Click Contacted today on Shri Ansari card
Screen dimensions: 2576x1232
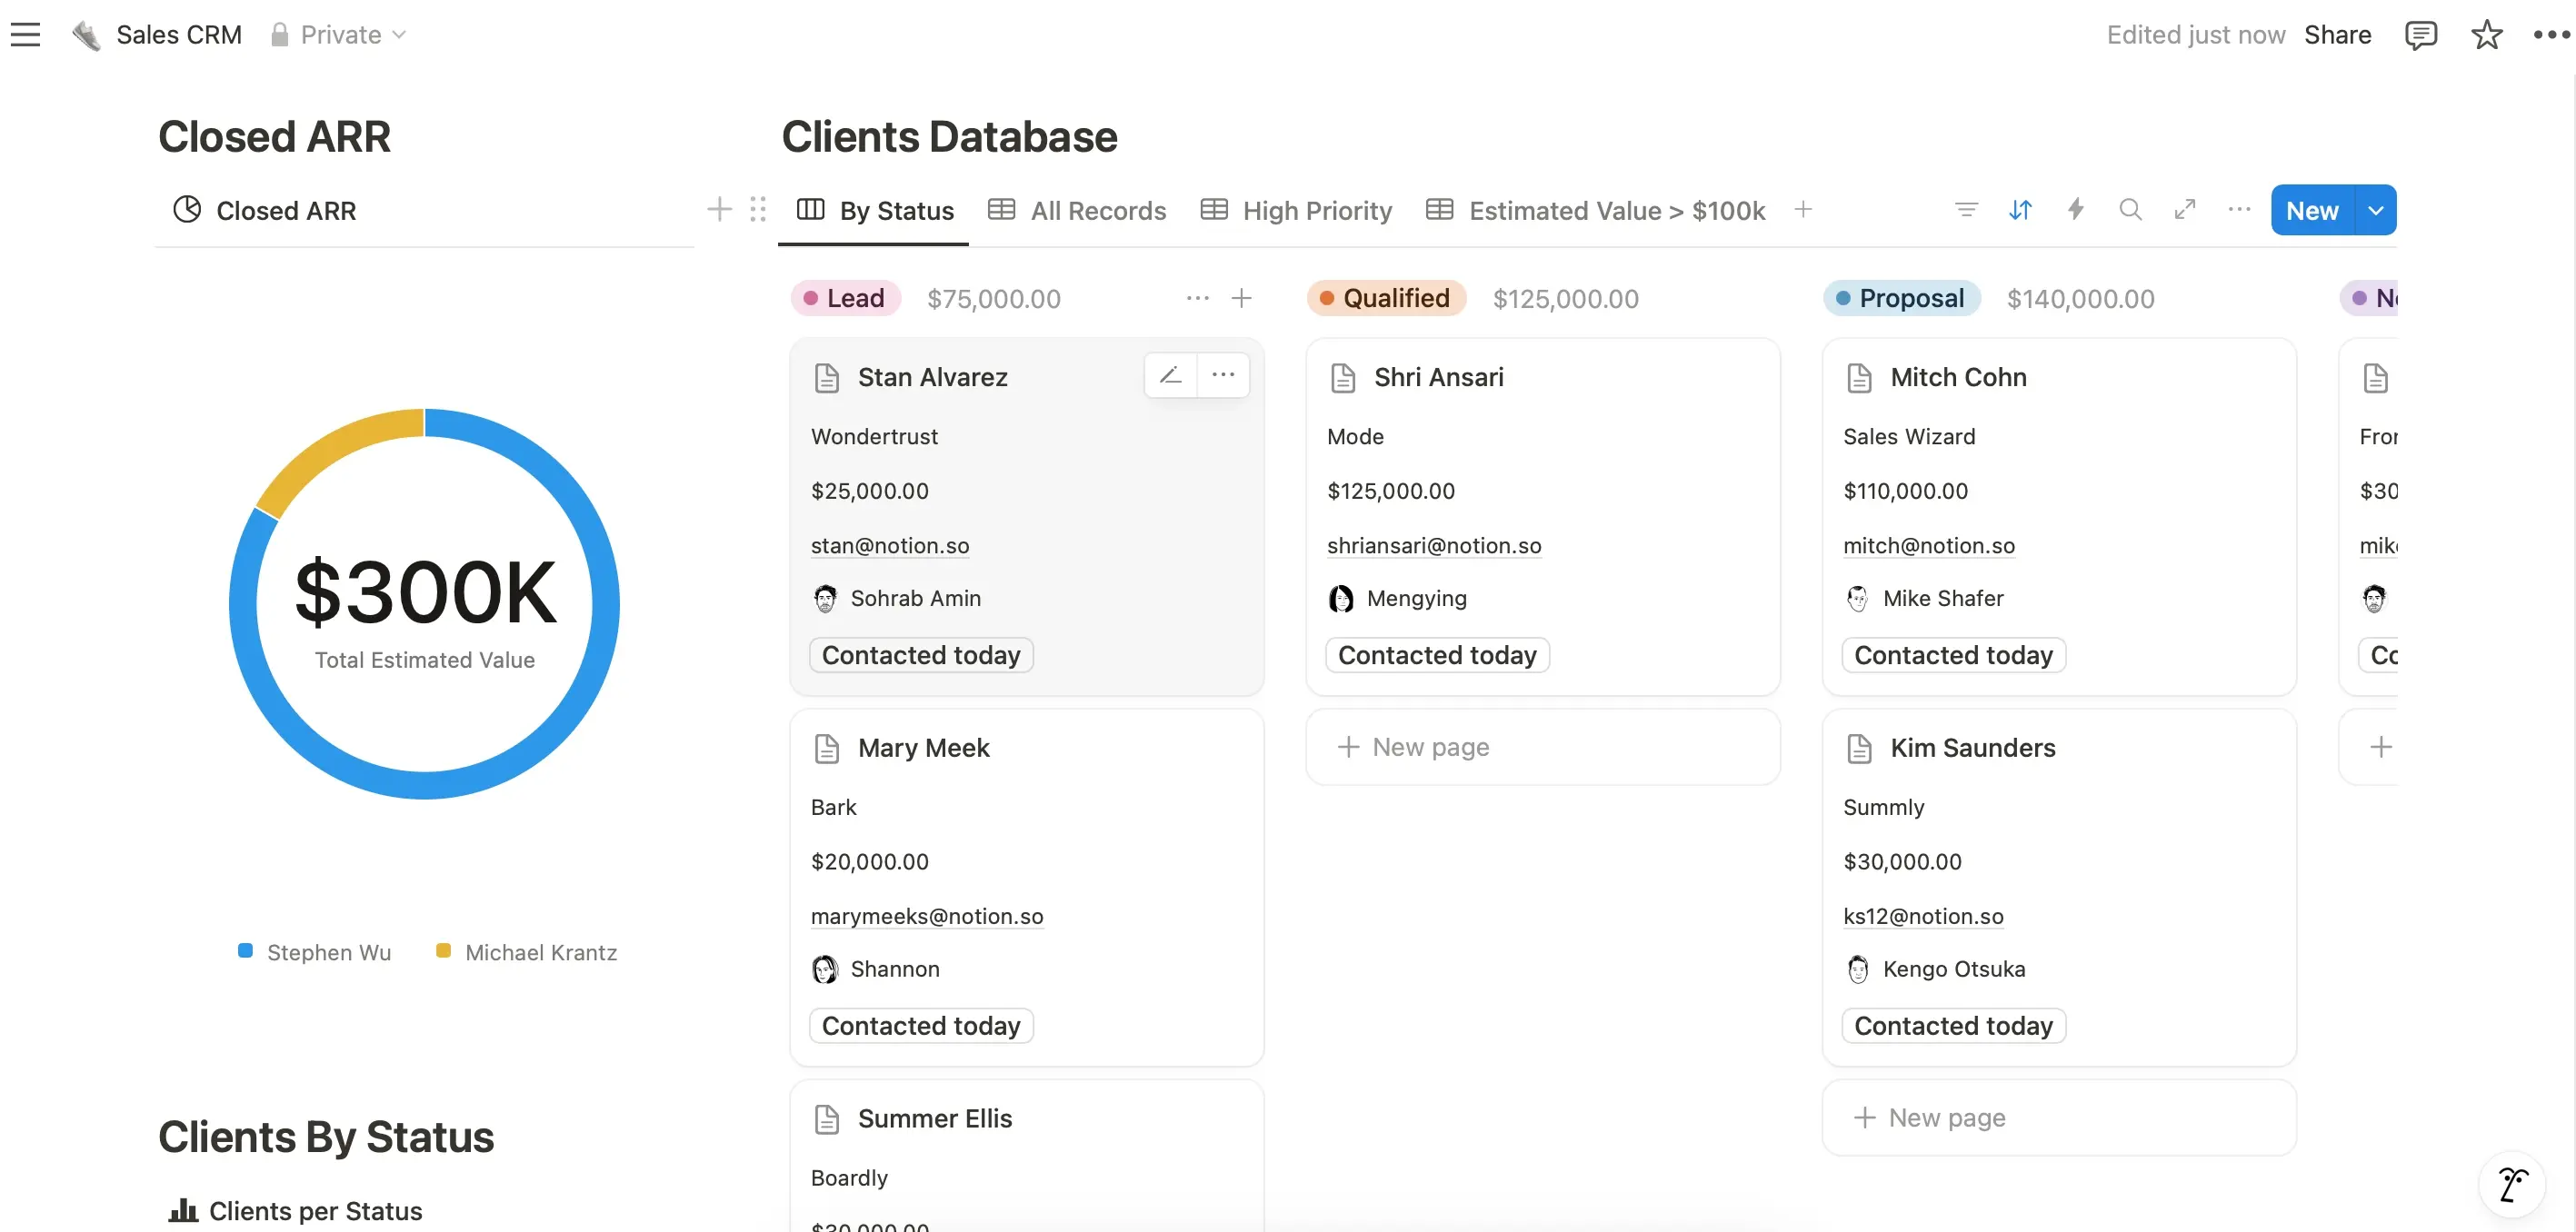coord(1436,654)
